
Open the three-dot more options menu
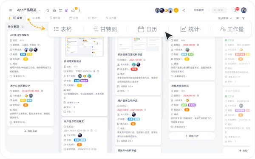79,10
